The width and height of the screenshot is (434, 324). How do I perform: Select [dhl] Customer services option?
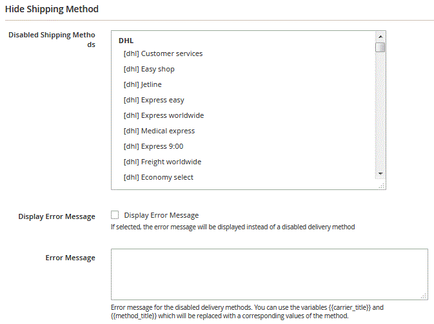click(x=163, y=53)
